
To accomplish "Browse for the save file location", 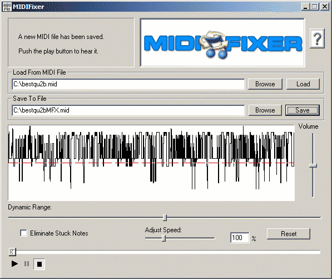I will pos(265,110).
